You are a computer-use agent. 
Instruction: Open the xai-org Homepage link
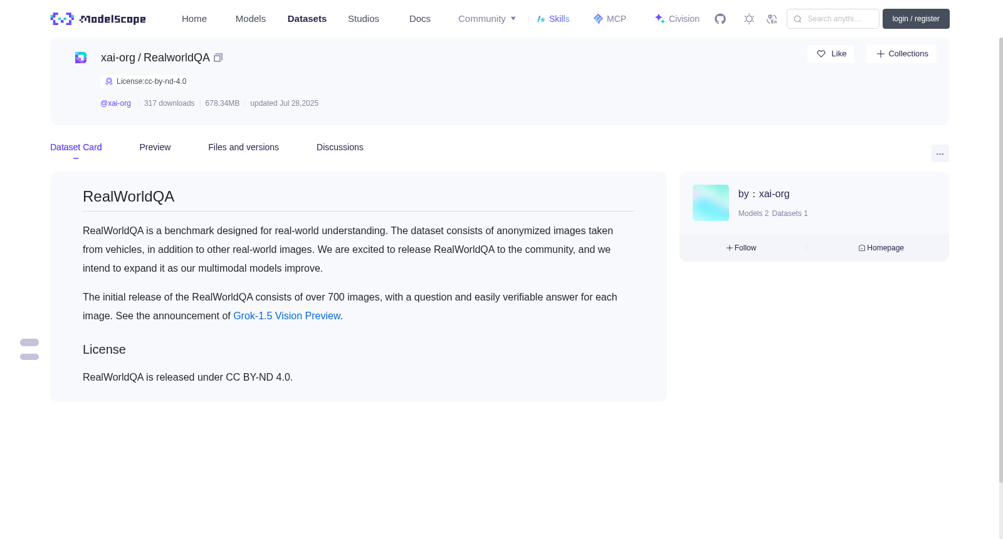881,248
